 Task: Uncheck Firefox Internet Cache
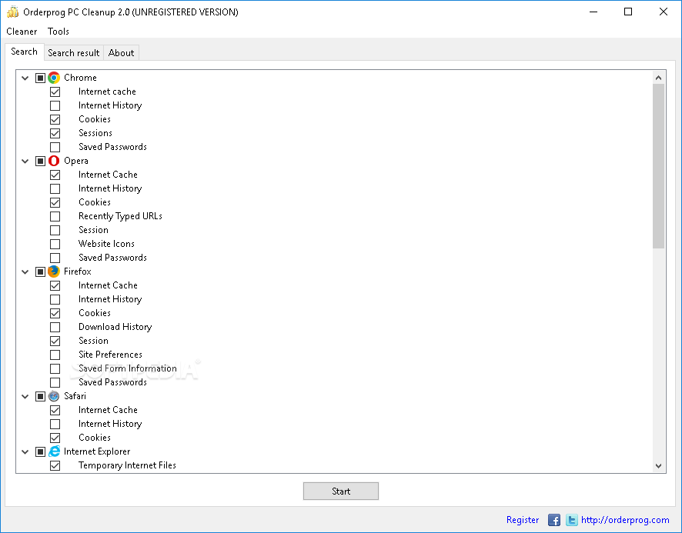click(x=55, y=285)
